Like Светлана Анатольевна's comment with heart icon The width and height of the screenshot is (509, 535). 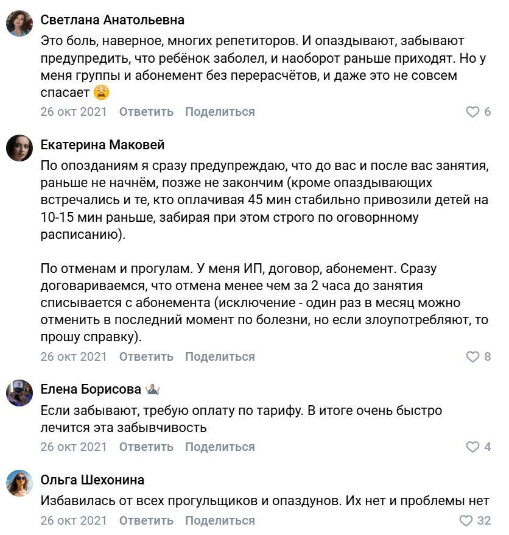(472, 112)
